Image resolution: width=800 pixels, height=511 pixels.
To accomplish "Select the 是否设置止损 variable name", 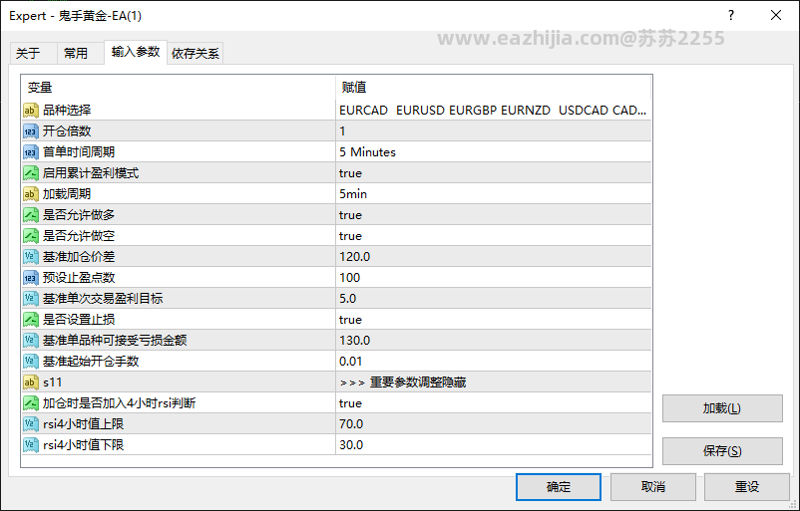I will click(79, 320).
